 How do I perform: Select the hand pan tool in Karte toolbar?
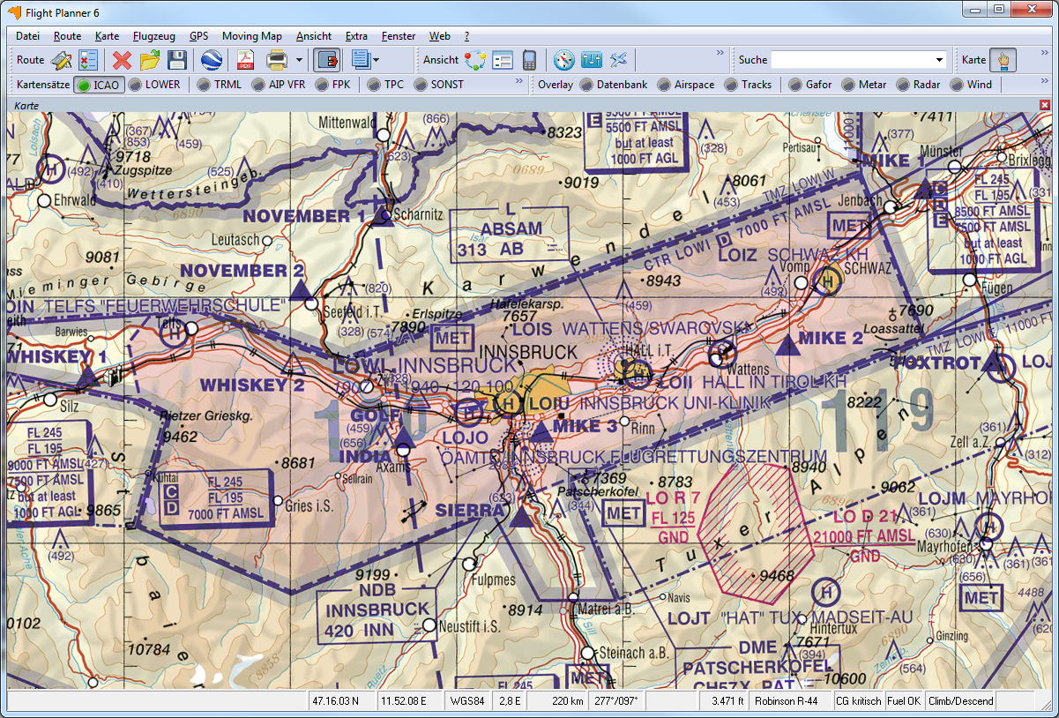tap(1003, 60)
